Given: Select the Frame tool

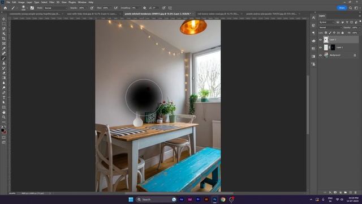Looking at the screenshot, I should (x=4, y=44).
